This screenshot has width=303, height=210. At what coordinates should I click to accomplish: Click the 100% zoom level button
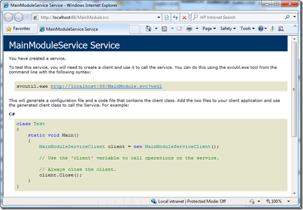pos(274,201)
